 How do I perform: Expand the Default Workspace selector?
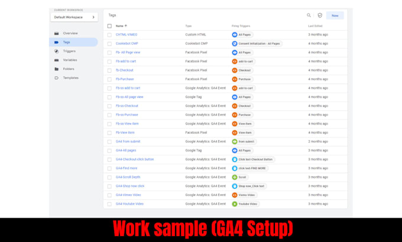click(x=74, y=17)
